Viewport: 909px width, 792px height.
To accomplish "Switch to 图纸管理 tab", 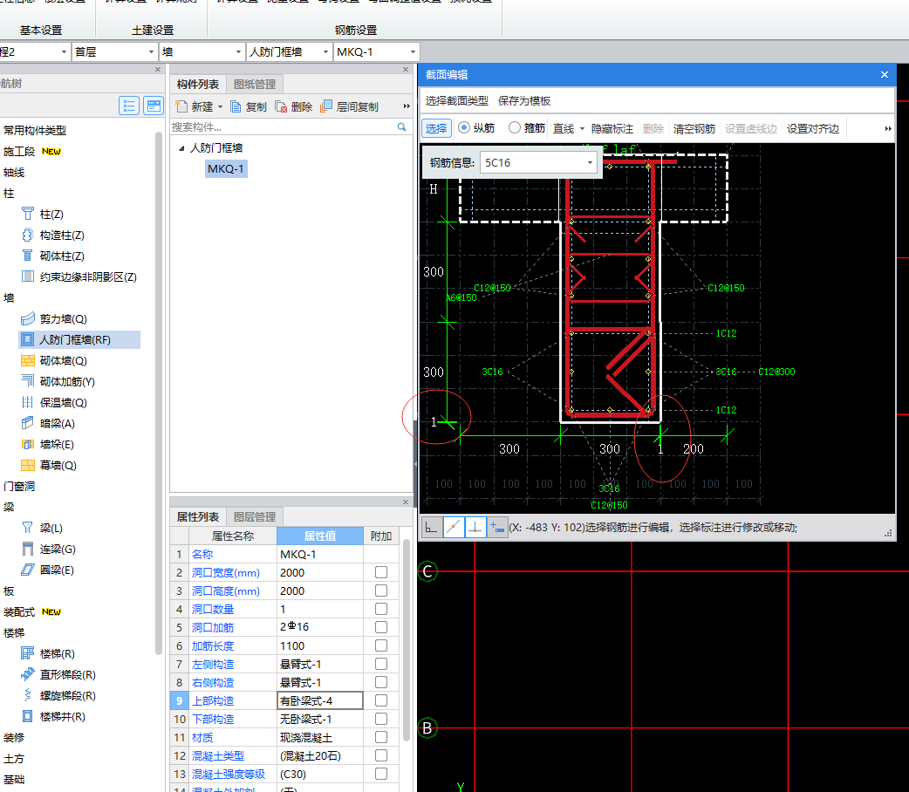I will (255, 84).
